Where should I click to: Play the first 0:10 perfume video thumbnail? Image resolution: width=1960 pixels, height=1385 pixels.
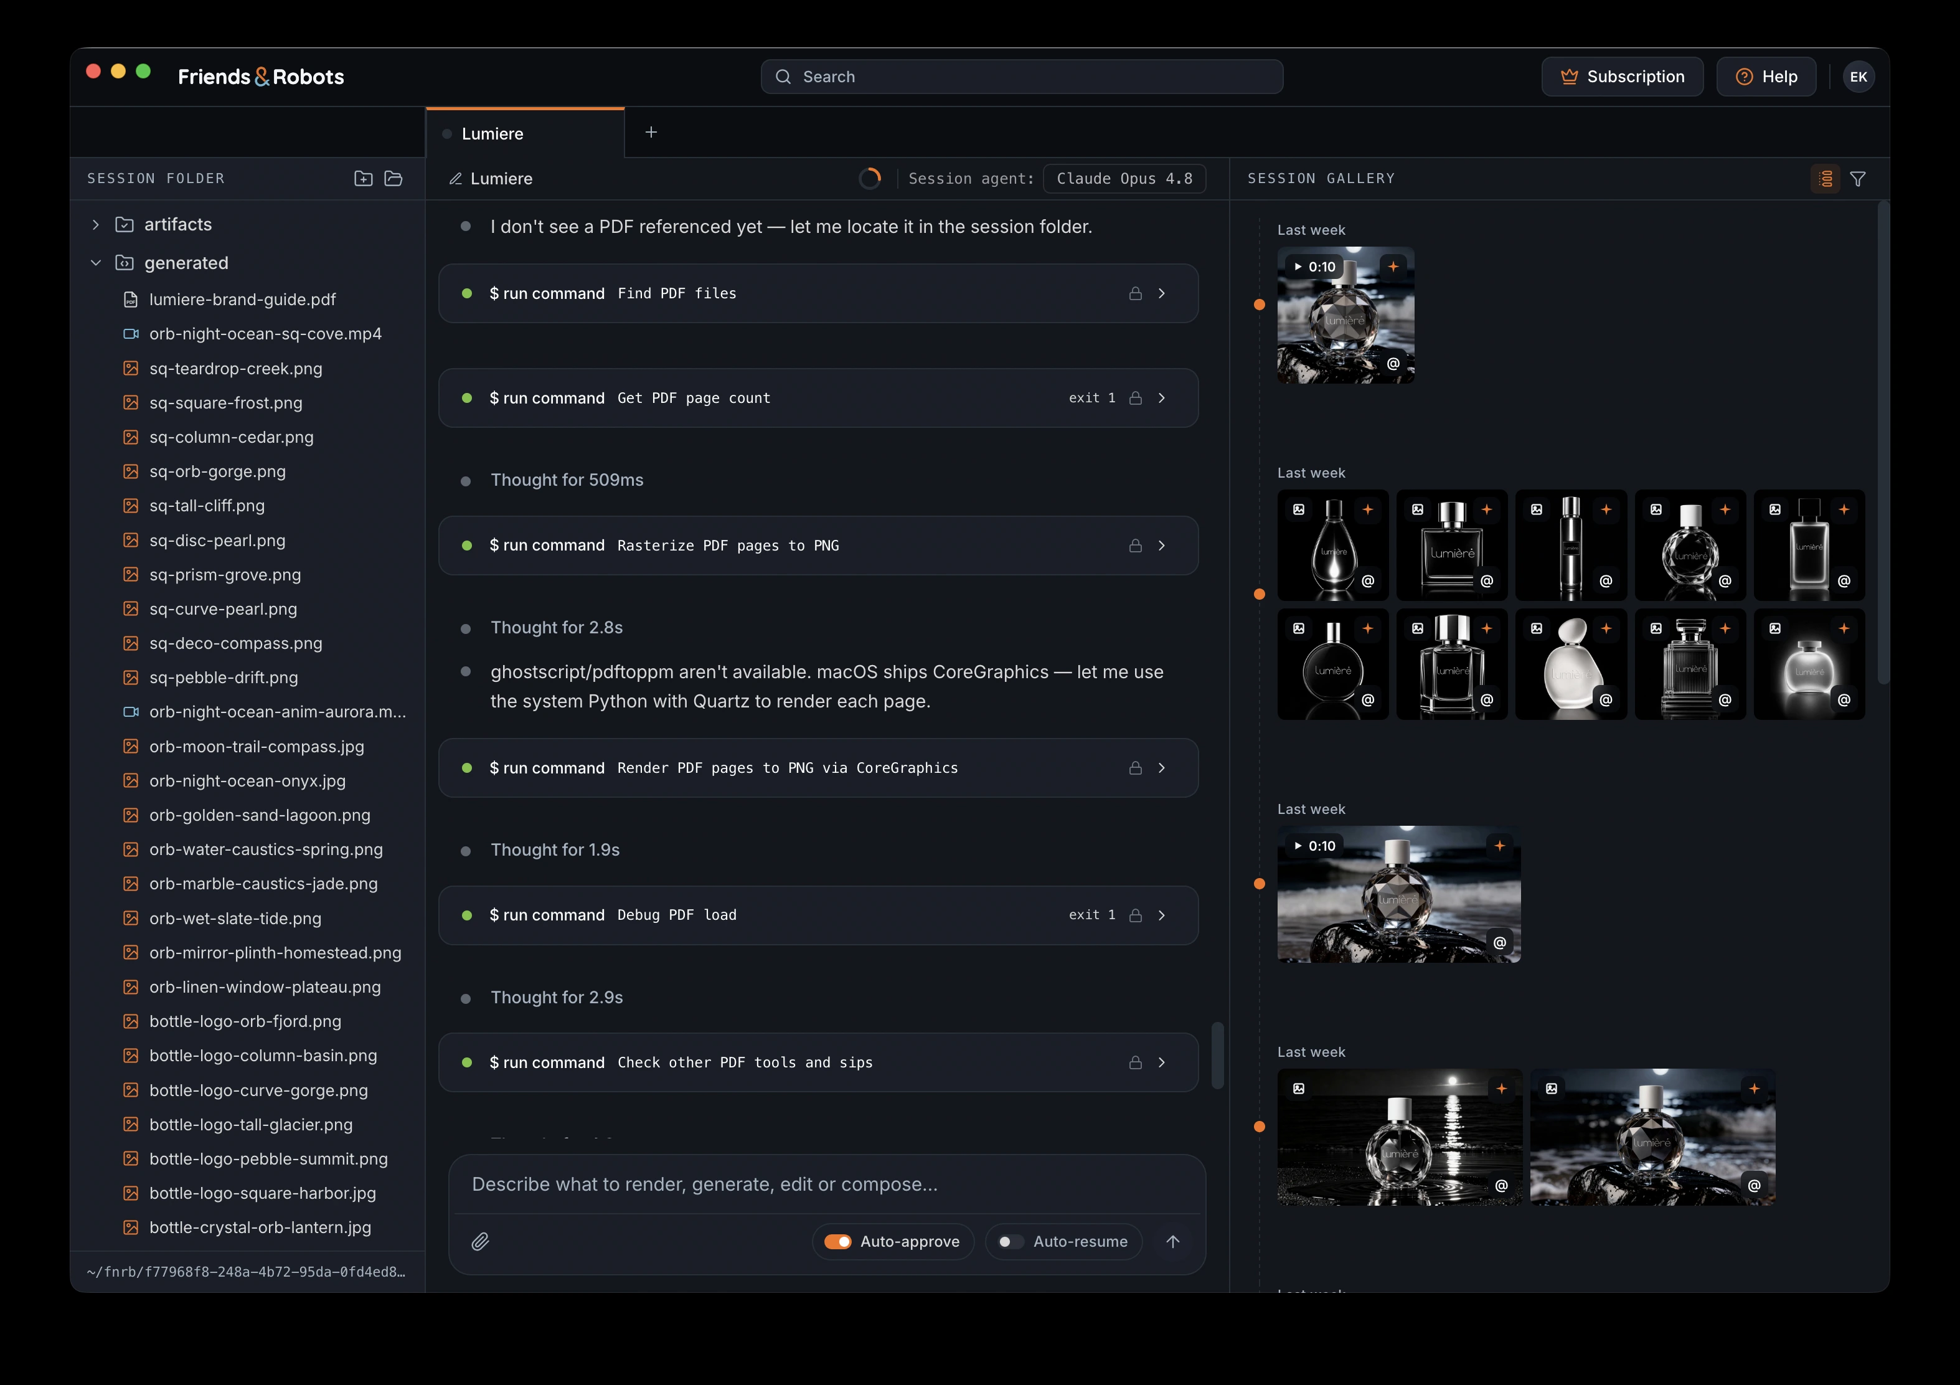point(1345,315)
